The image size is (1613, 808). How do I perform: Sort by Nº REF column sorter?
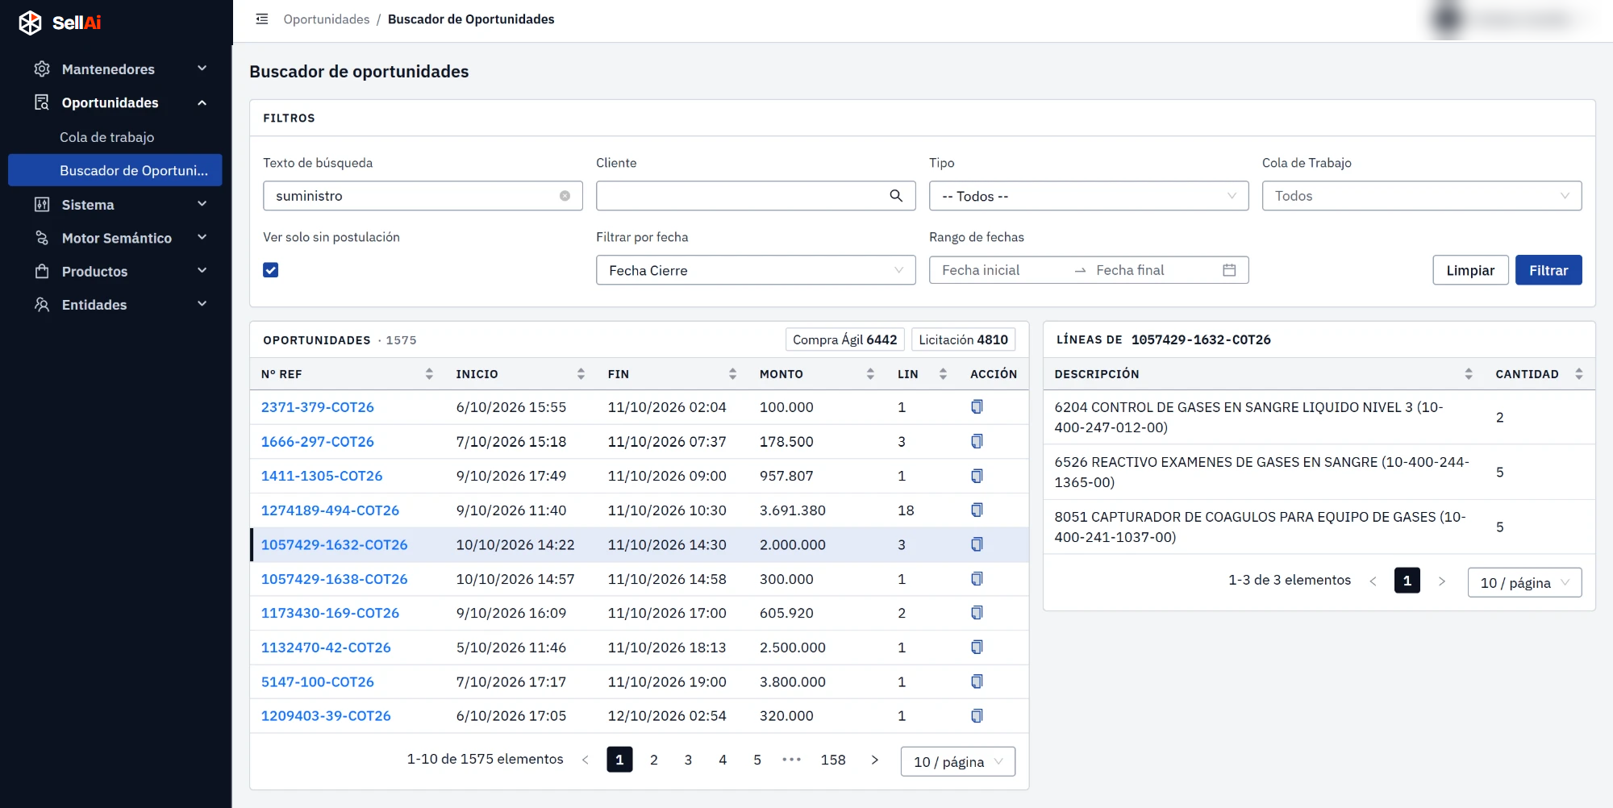[x=429, y=374]
